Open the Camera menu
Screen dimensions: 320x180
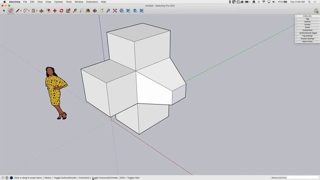58,2
